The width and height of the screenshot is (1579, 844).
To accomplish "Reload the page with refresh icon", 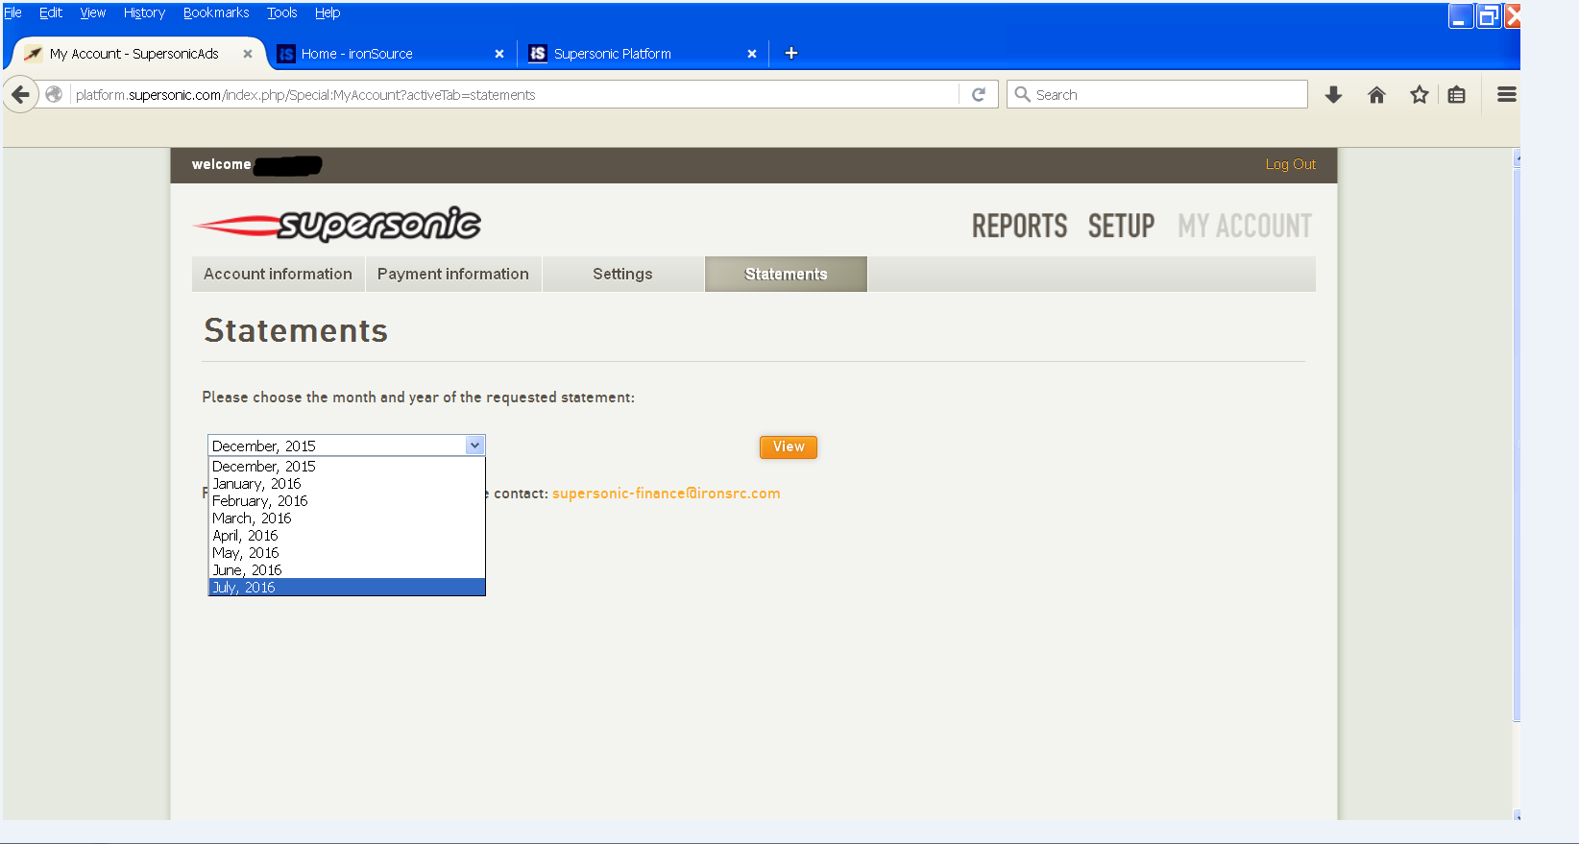I will [x=979, y=94].
